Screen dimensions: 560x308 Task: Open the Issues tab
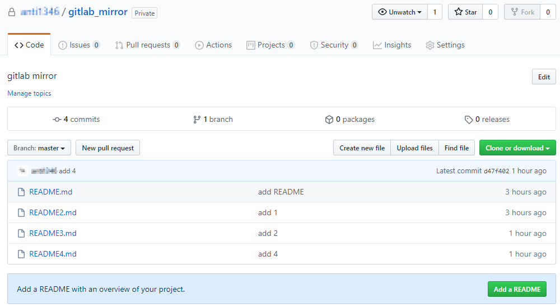(79, 45)
